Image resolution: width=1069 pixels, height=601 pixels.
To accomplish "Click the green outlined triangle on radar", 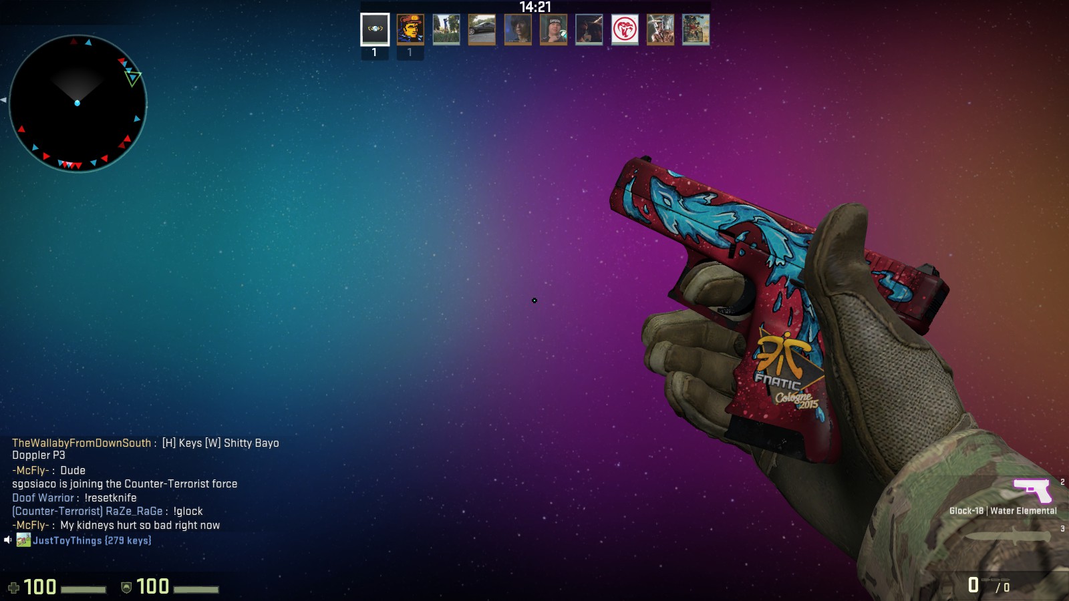I will 132,77.
